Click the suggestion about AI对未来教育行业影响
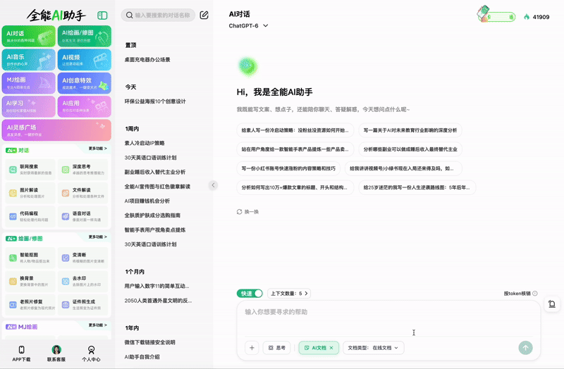This screenshot has height=369, width=564. pos(410,130)
